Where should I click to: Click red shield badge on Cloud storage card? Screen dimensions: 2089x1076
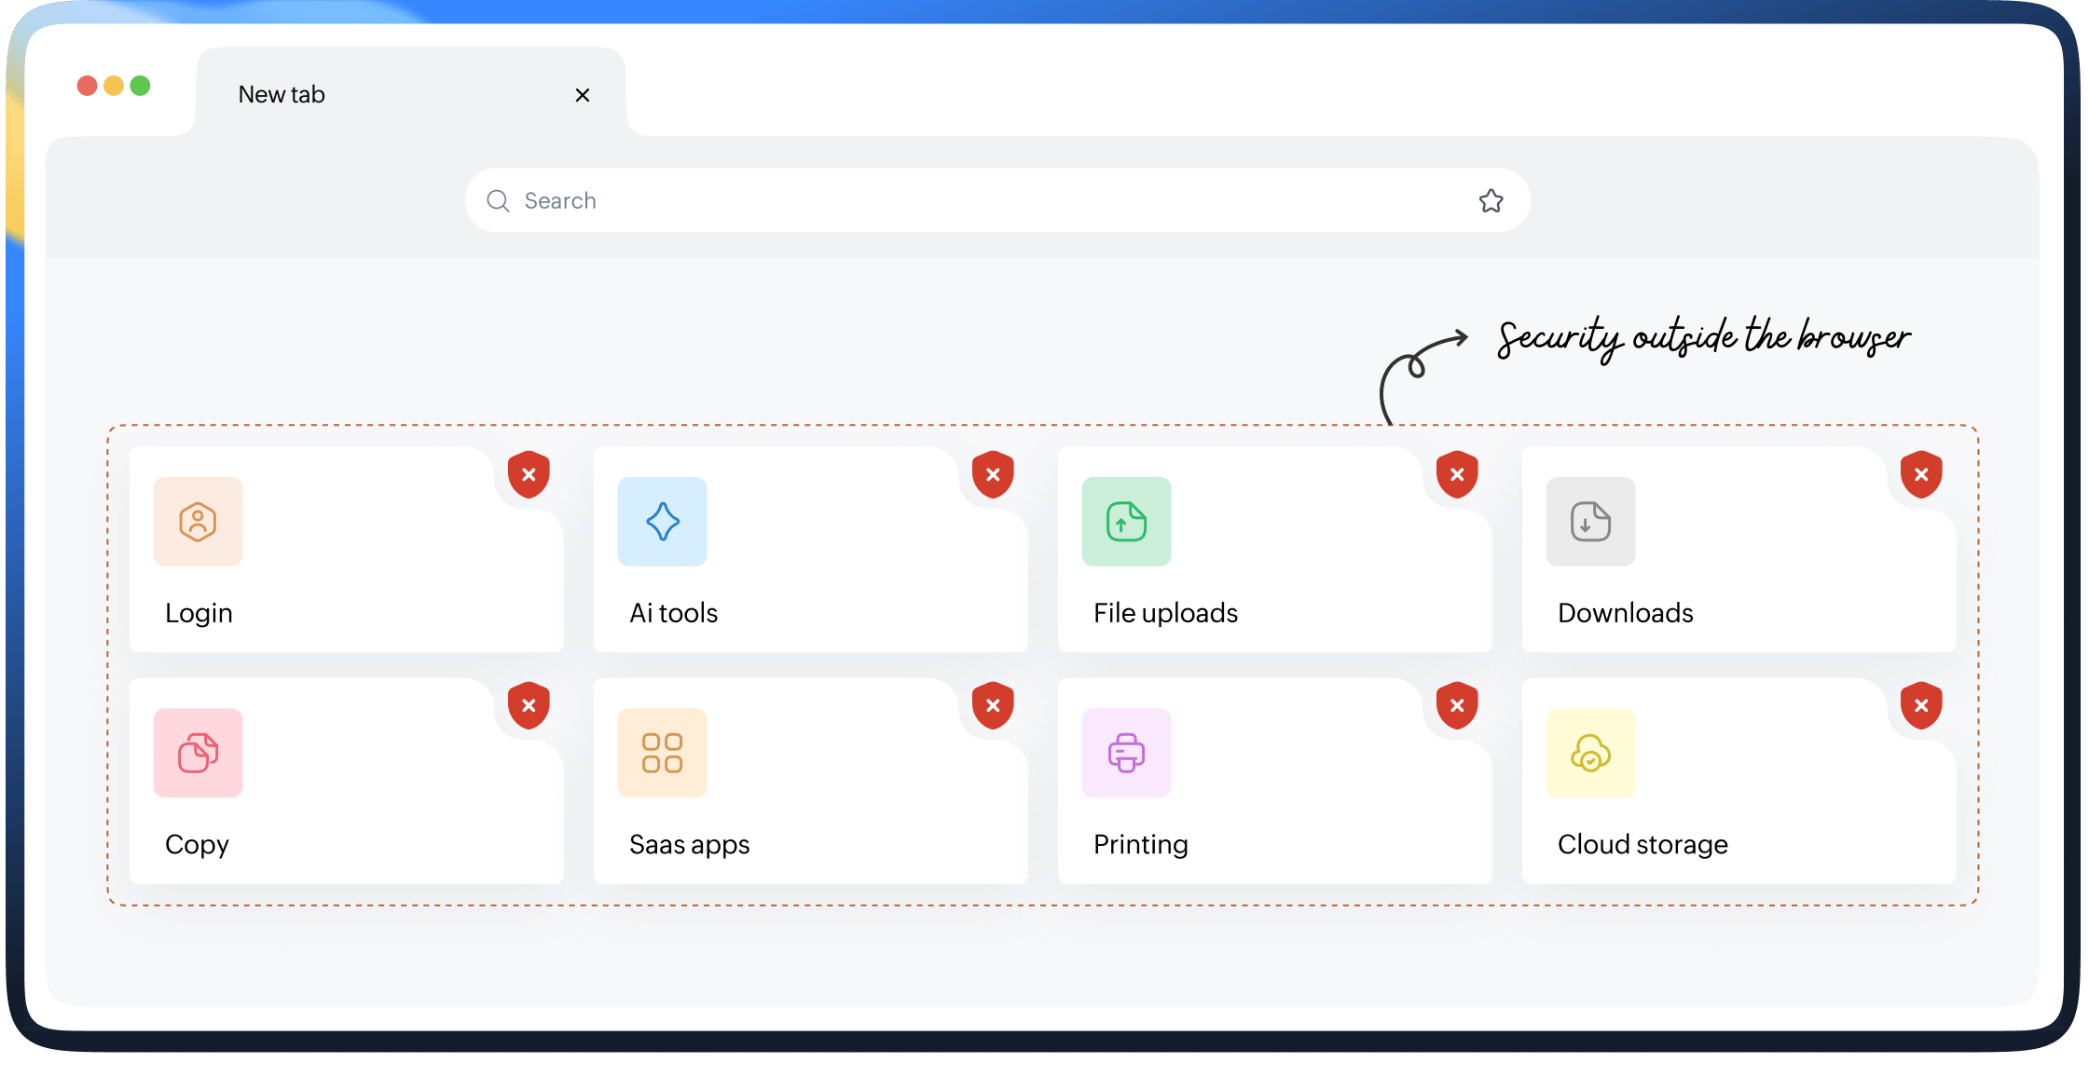(1921, 706)
